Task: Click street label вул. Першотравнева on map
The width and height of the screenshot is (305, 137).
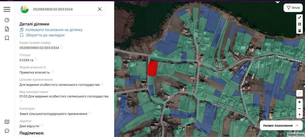Action: point(285,58)
